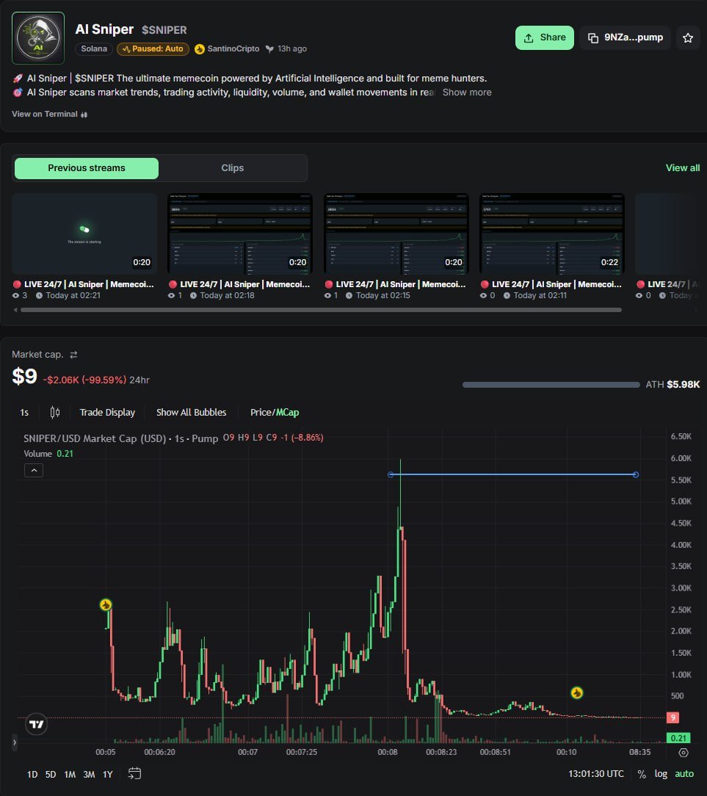707x796 pixels.
Task: Click the -$2.06K (-99.59%) change text
Action: click(84, 380)
